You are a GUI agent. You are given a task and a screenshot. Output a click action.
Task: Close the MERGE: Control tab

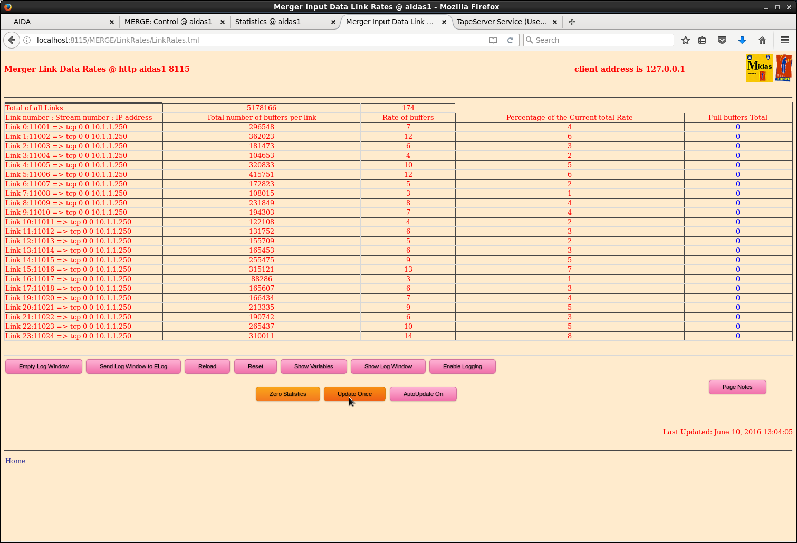coord(223,22)
